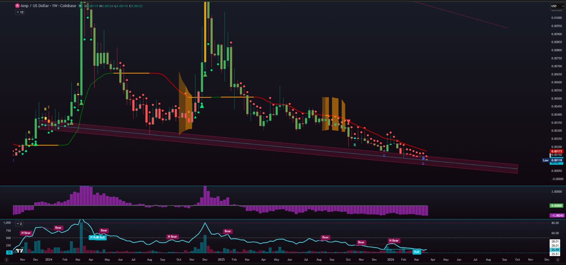Expand the collapsed 12 indicators legend
This screenshot has height=265, width=566.
(20, 12)
